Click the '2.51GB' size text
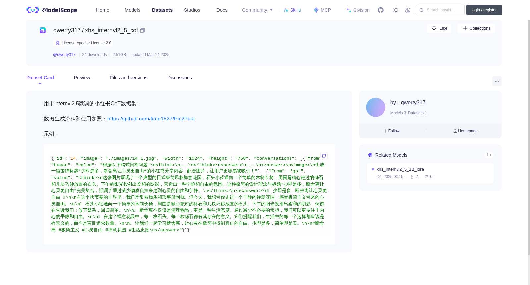Screen dimensions: 530x285 119,55
